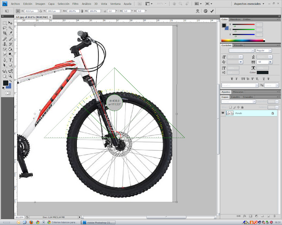Select the Hand tool in toolbox
The image size is (282, 225).
click(x=5, y=76)
